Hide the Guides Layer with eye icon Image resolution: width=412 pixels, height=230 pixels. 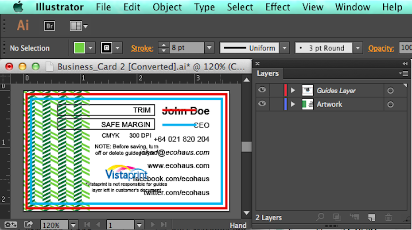(x=263, y=90)
